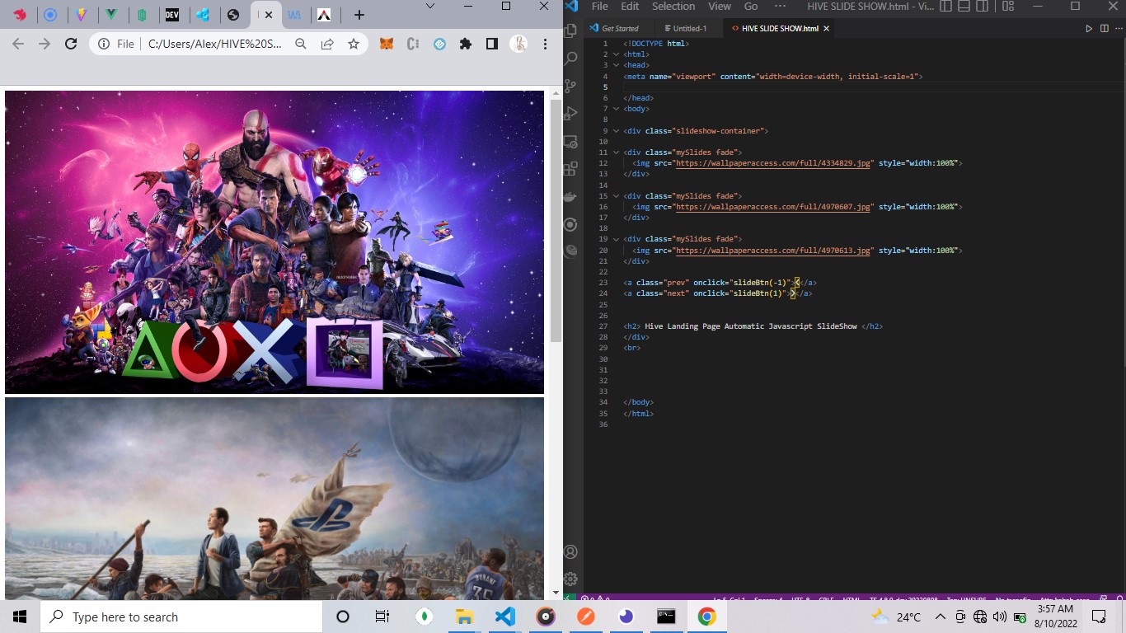This screenshot has width=1126, height=633.
Task: Collapse the html tag on line 2
Action: (615, 54)
